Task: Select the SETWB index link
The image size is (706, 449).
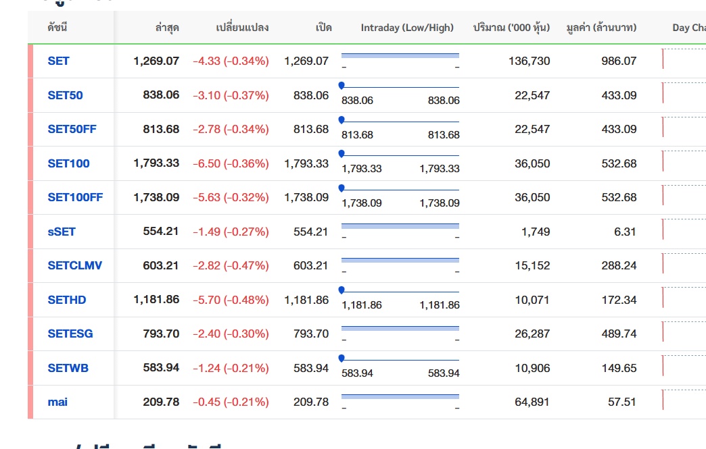Action: click(x=68, y=368)
